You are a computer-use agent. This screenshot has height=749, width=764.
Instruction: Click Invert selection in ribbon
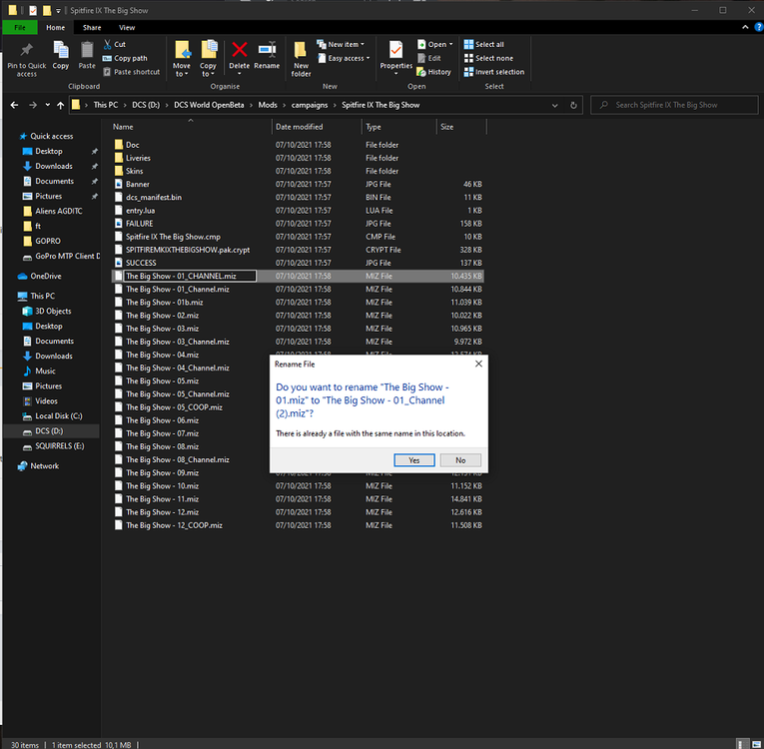coord(494,72)
